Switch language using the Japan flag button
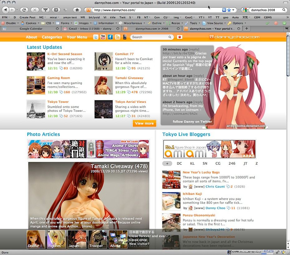Screen dimensions: 290x255 pyautogui.click(x=180, y=37)
